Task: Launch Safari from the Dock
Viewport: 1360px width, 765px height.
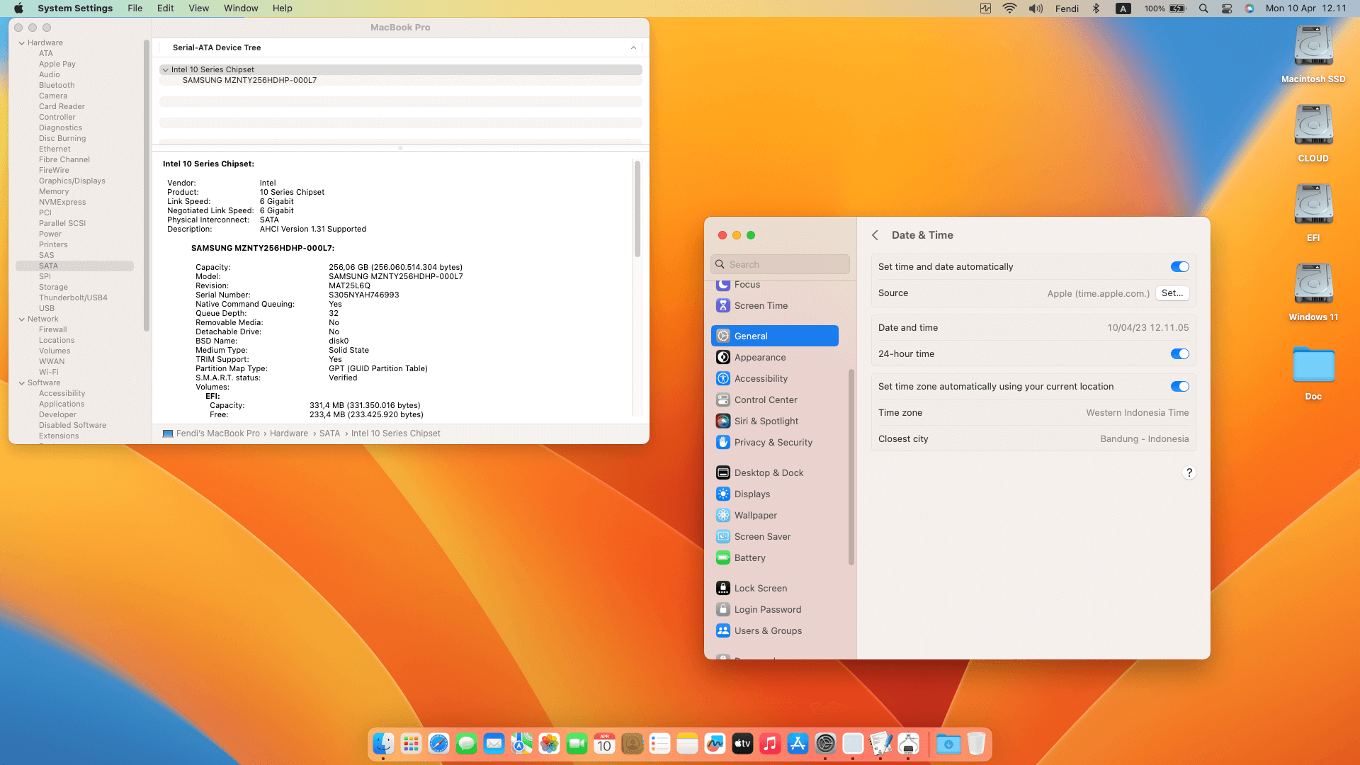Action: point(438,744)
